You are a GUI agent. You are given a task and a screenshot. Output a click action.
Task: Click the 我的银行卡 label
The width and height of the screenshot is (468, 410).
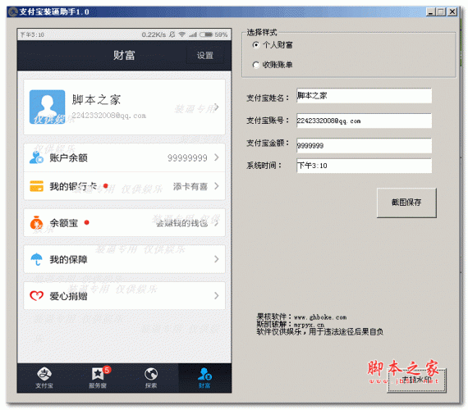73,186
